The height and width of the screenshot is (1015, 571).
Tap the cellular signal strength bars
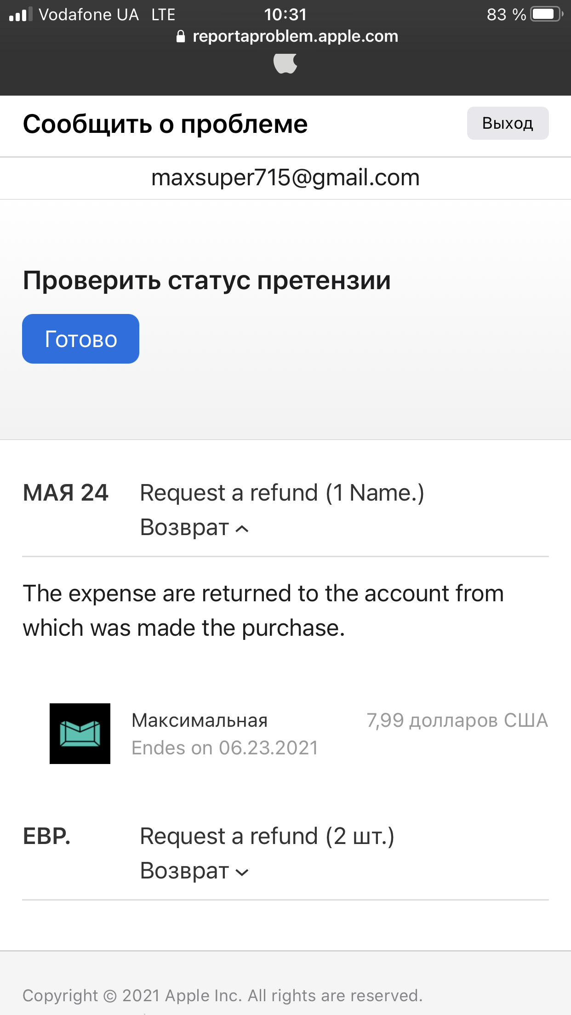tap(21, 15)
